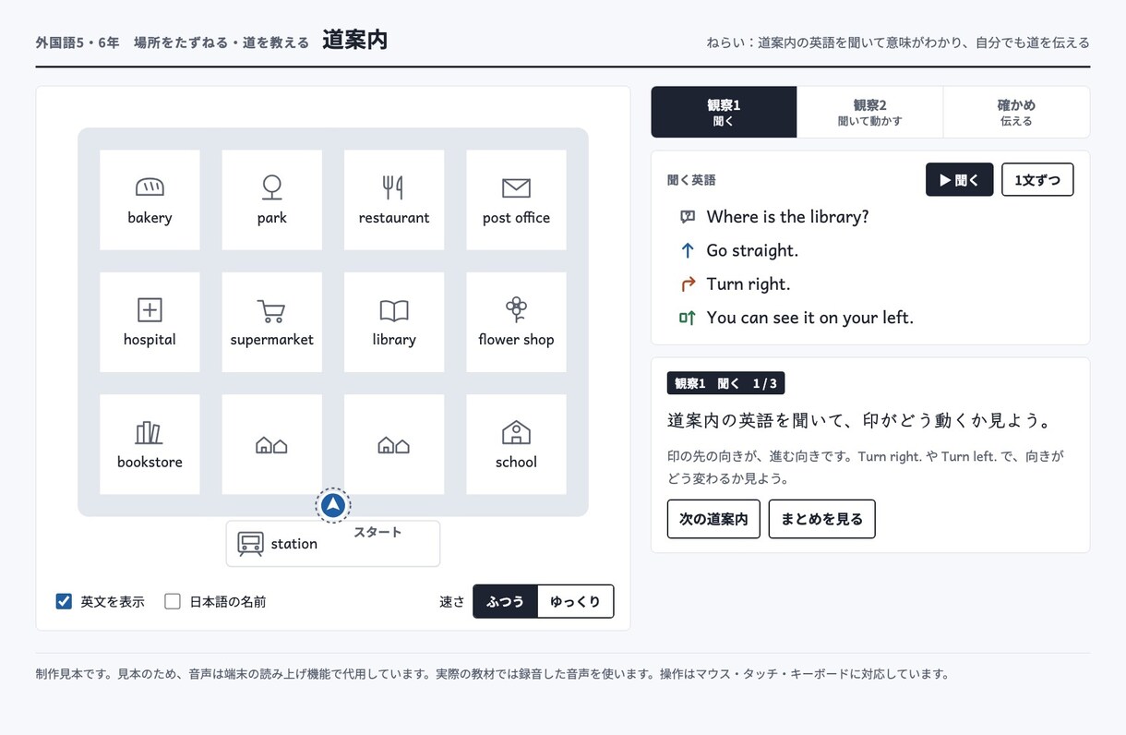
Task: Switch to the 観察2 聞いて動かす tab
Action: [x=869, y=112]
